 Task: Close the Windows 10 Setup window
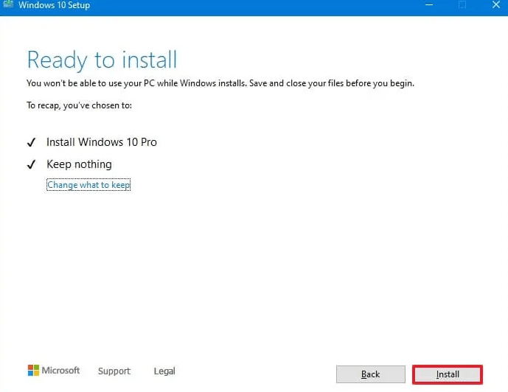coord(496,5)
